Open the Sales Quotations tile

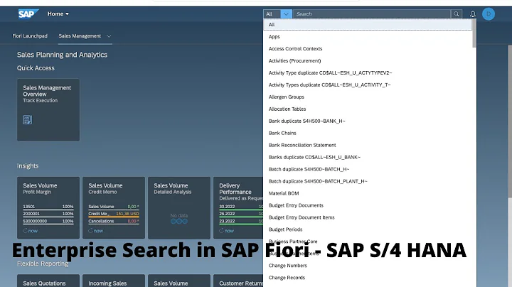[x=48, y=281]
